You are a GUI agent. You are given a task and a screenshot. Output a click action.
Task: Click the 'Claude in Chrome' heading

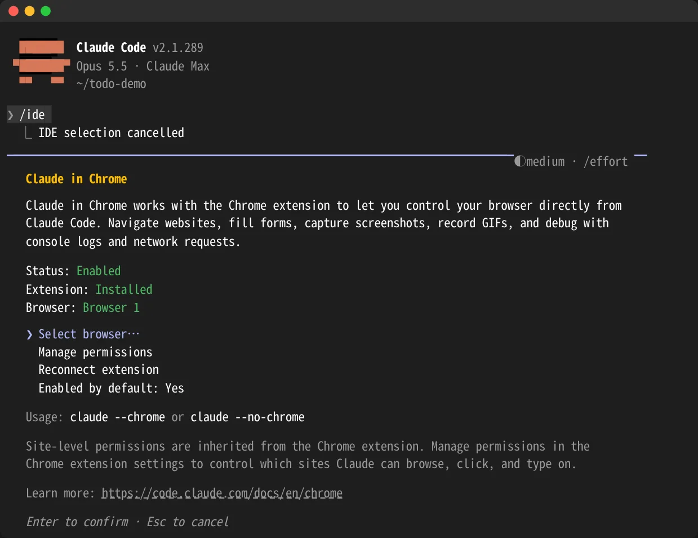[x=76, y=179]
